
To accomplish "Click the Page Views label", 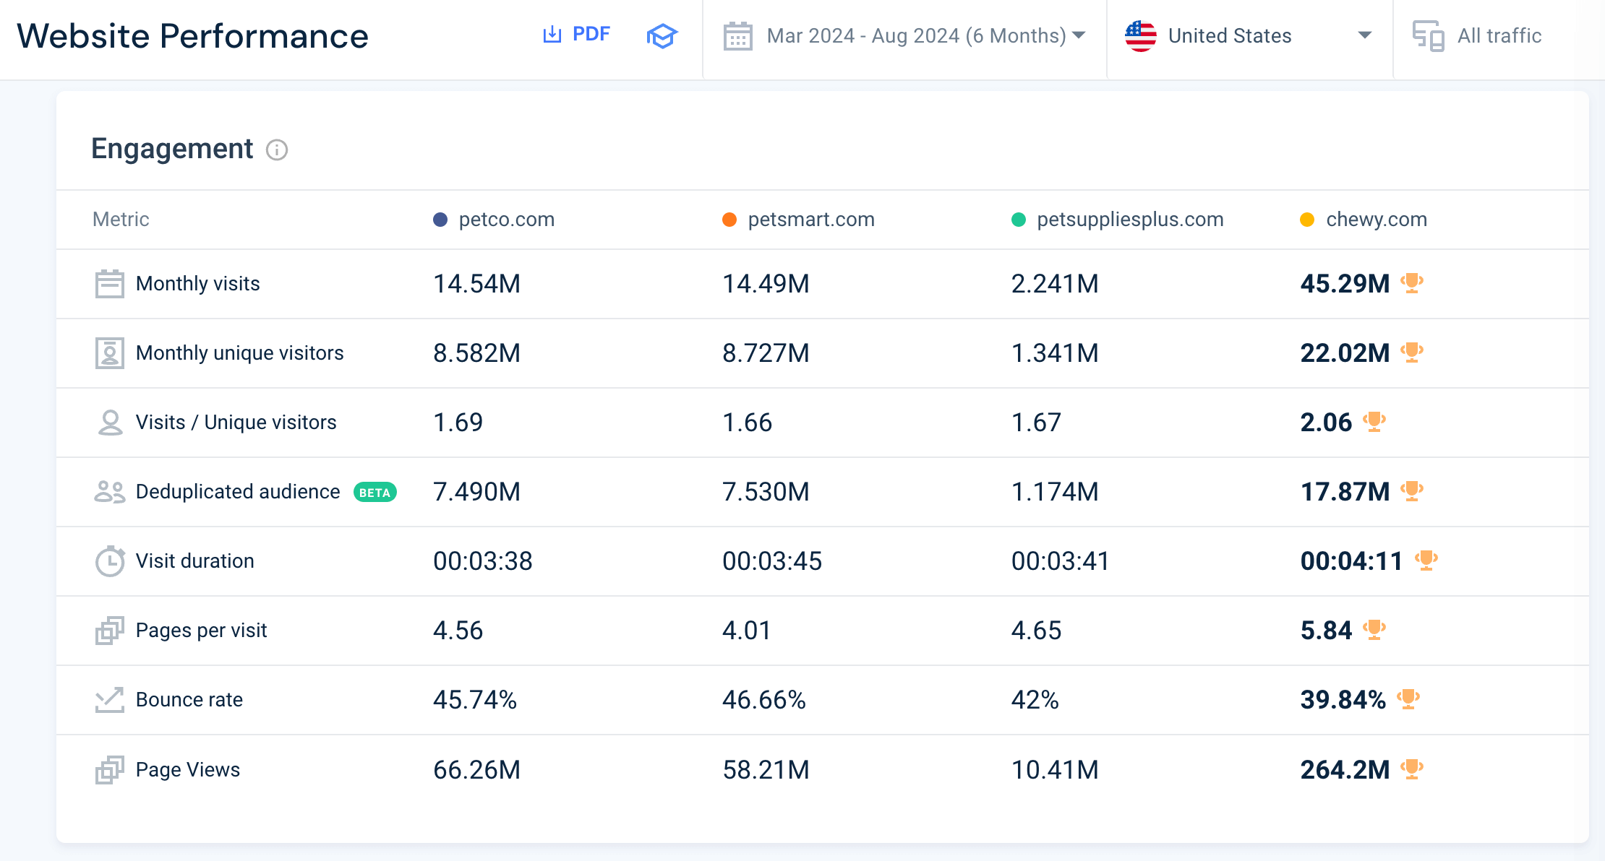I will pos(187,770).
